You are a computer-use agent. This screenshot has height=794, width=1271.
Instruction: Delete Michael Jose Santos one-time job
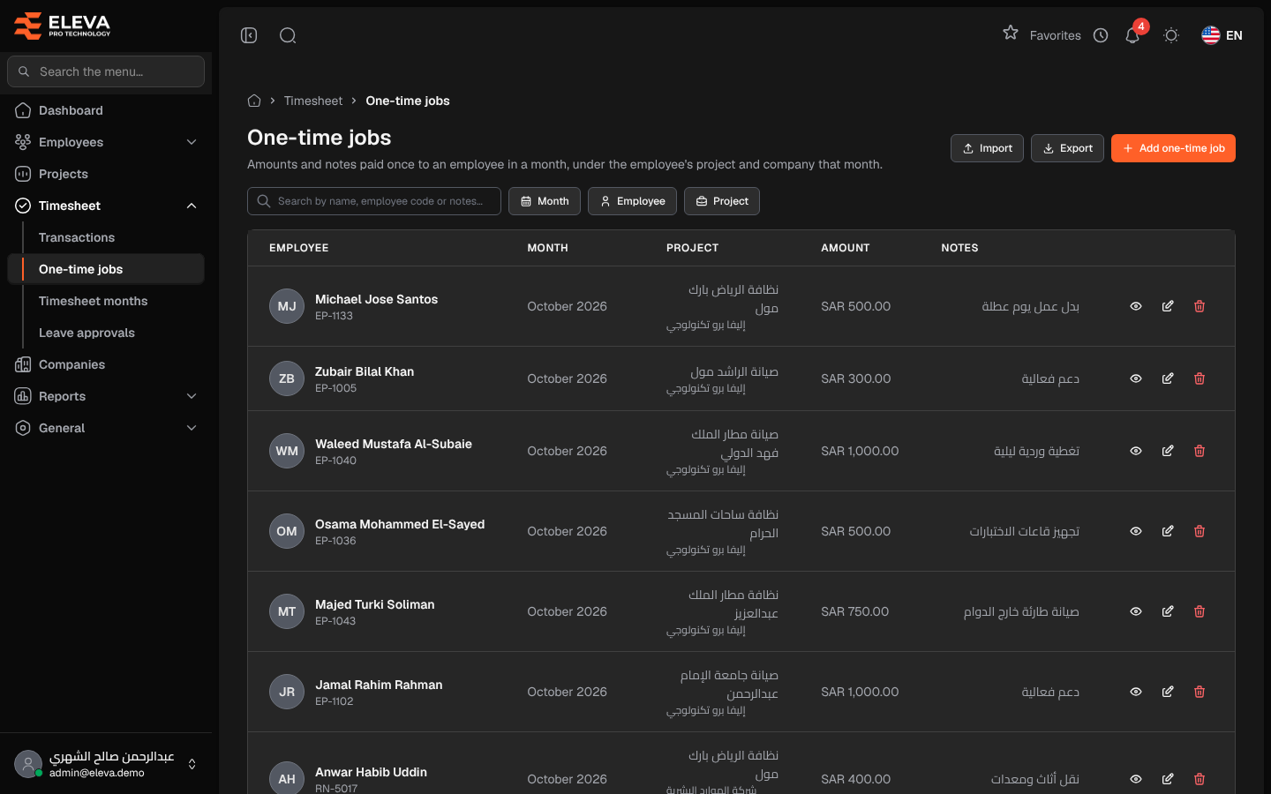click(1200, 306)
